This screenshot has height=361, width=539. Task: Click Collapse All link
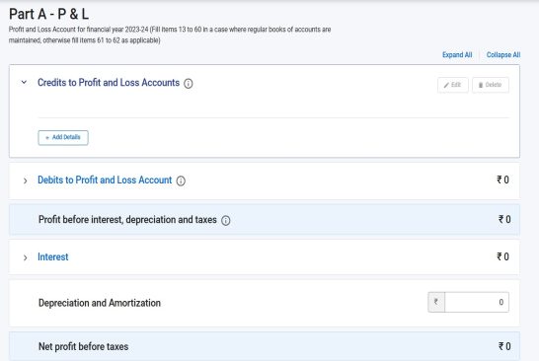[x=503, y=55]
